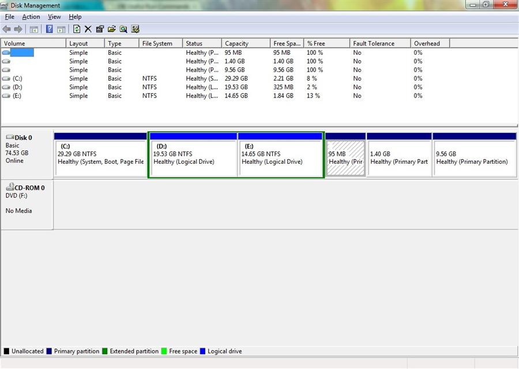519x369 pixels.
Task: Open the File menu
Action: [9, 17]
